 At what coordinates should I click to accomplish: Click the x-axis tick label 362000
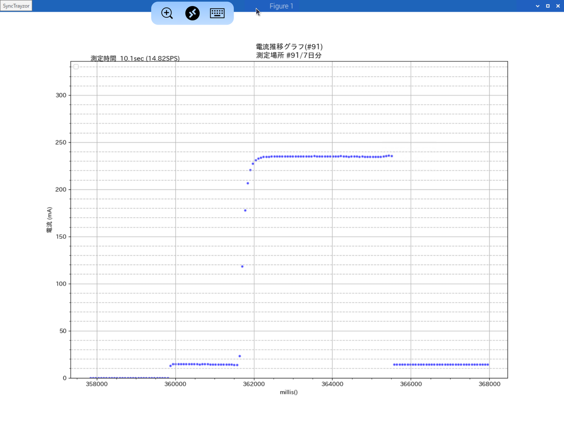[254, 384]
